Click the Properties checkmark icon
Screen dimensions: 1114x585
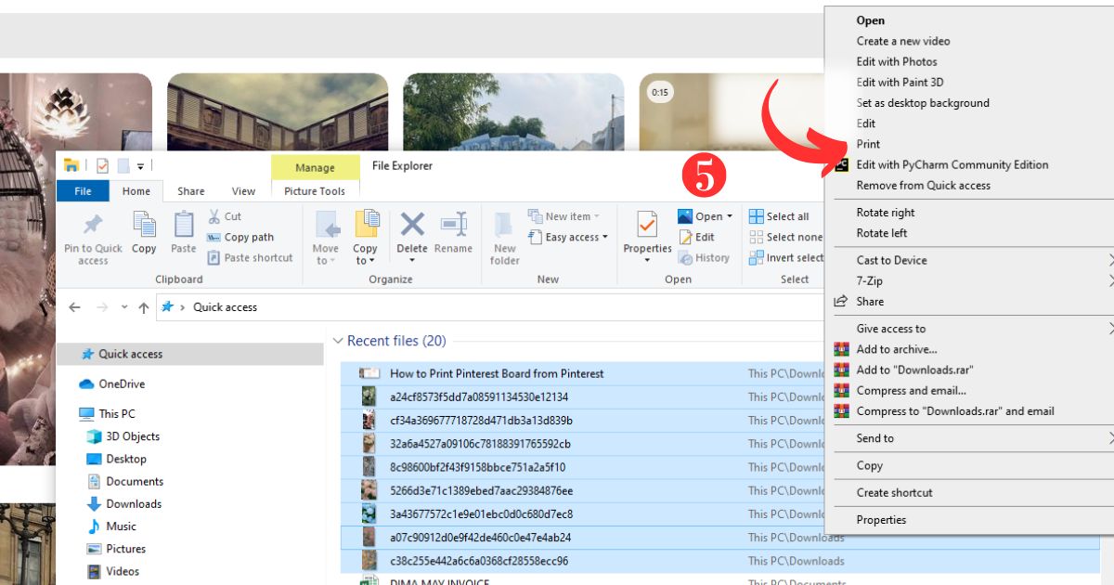click(647, 224)
